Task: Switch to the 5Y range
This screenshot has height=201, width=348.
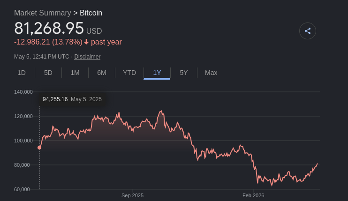Action: point(184,73)
